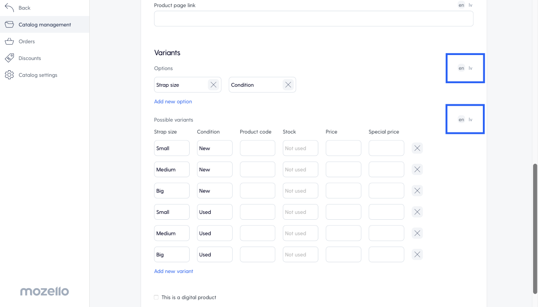The width and height of the screenshot is (538, 307).
Task: Click Price field for Small New variant
Action: click(x=343, y=148)
